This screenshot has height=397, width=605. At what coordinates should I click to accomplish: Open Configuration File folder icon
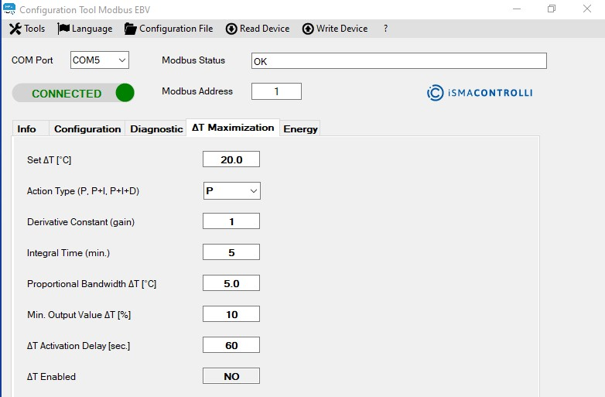point(130,29)
